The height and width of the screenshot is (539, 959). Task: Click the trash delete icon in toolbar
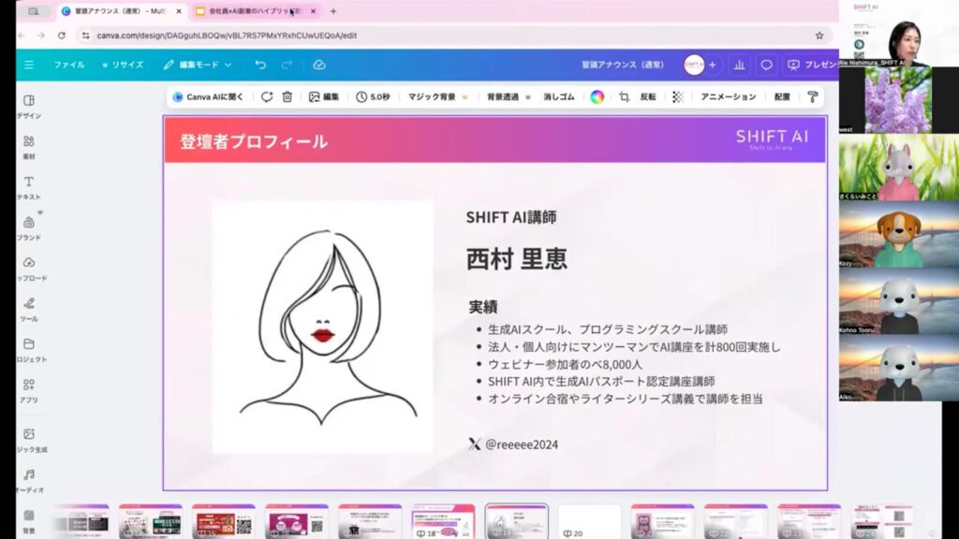(288, 96)
